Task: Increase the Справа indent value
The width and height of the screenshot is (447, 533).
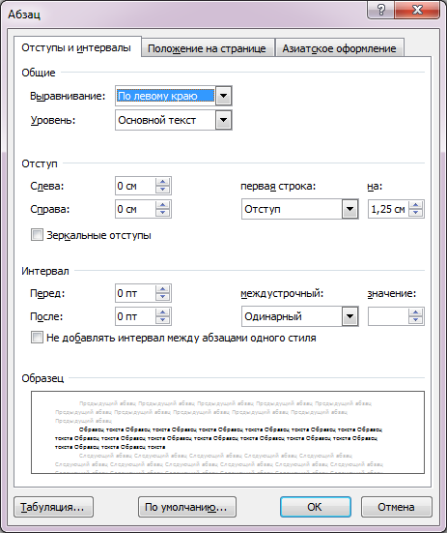Action: 163,205
